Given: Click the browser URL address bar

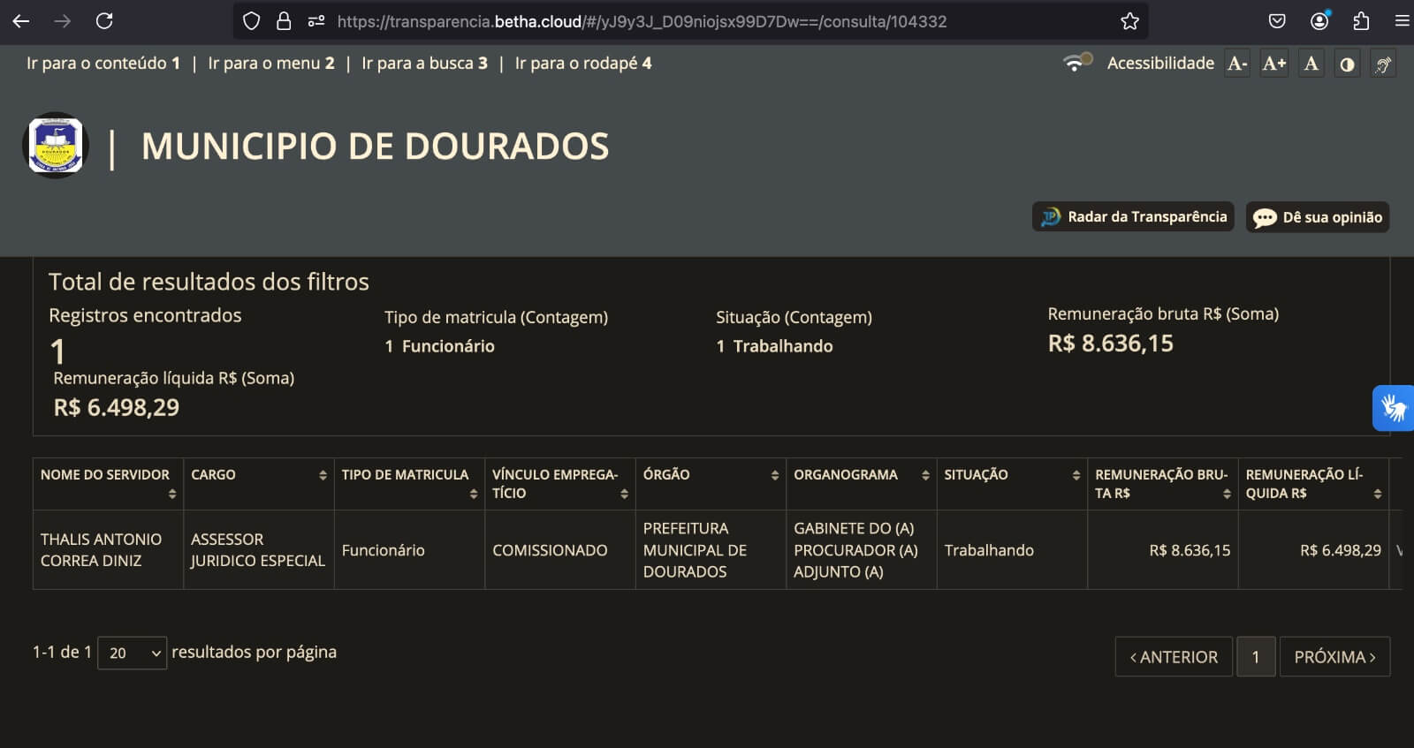Looking at the screenshot, I should pos(641,21).
